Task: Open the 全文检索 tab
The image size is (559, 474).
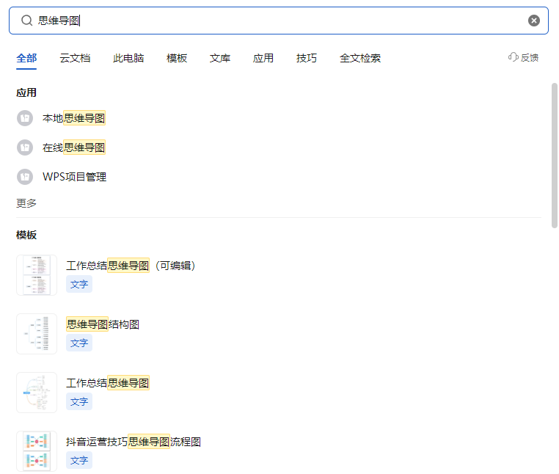Action: click(360, 58)
